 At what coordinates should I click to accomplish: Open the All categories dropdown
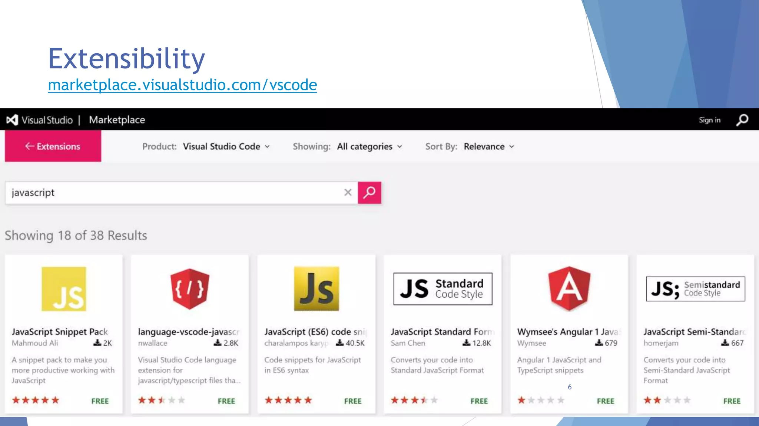click(369, 146)
